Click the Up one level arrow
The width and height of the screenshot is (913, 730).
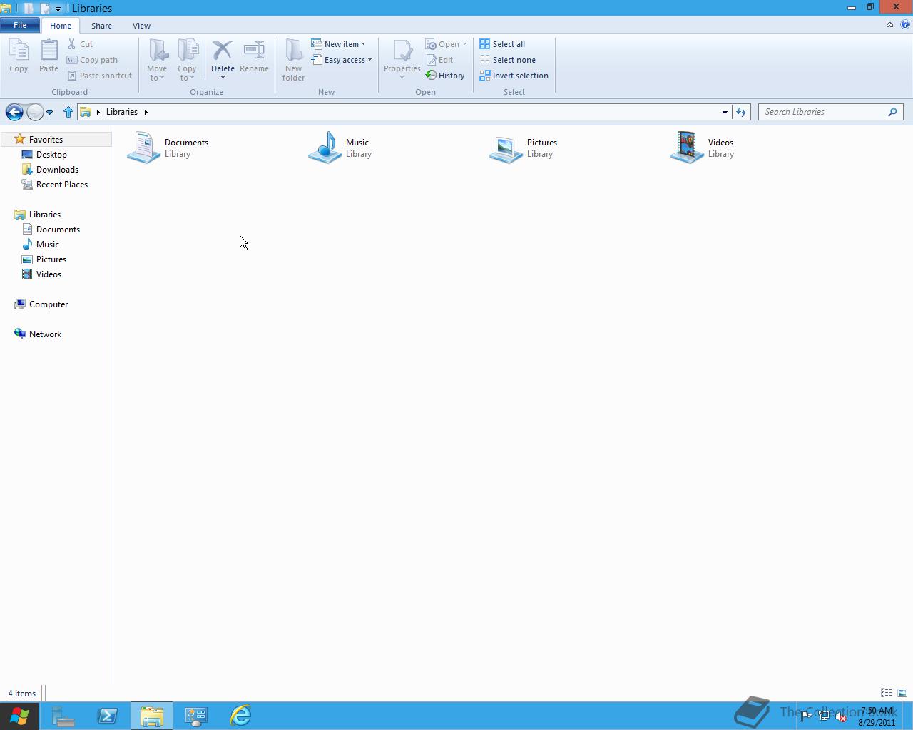(68, 112)
